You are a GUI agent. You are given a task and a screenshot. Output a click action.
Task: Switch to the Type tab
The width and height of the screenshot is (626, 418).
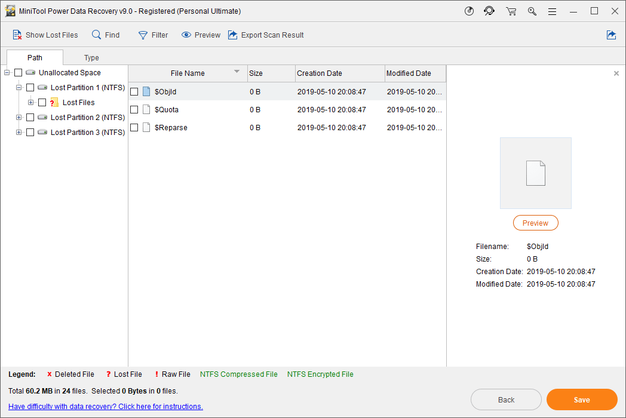click(91, 57)
